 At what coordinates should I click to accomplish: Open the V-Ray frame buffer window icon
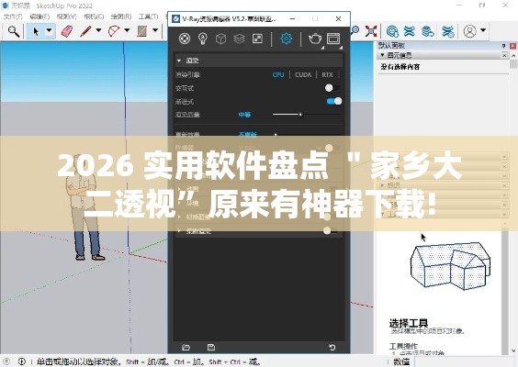click(333, 39)
